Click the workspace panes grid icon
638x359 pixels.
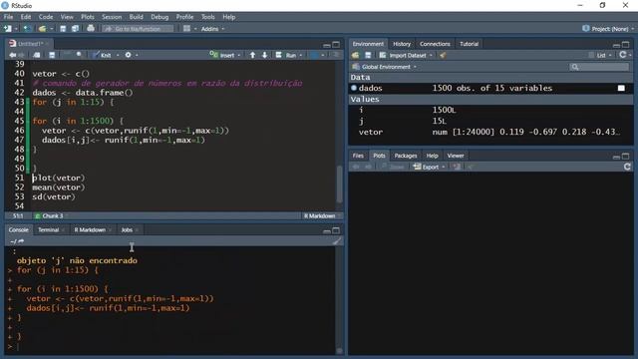tap(186, 29)
